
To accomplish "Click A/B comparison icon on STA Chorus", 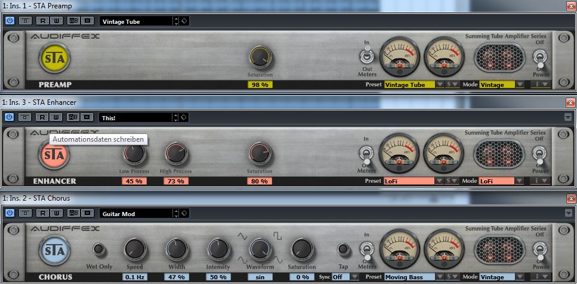I will click(73, 213).
